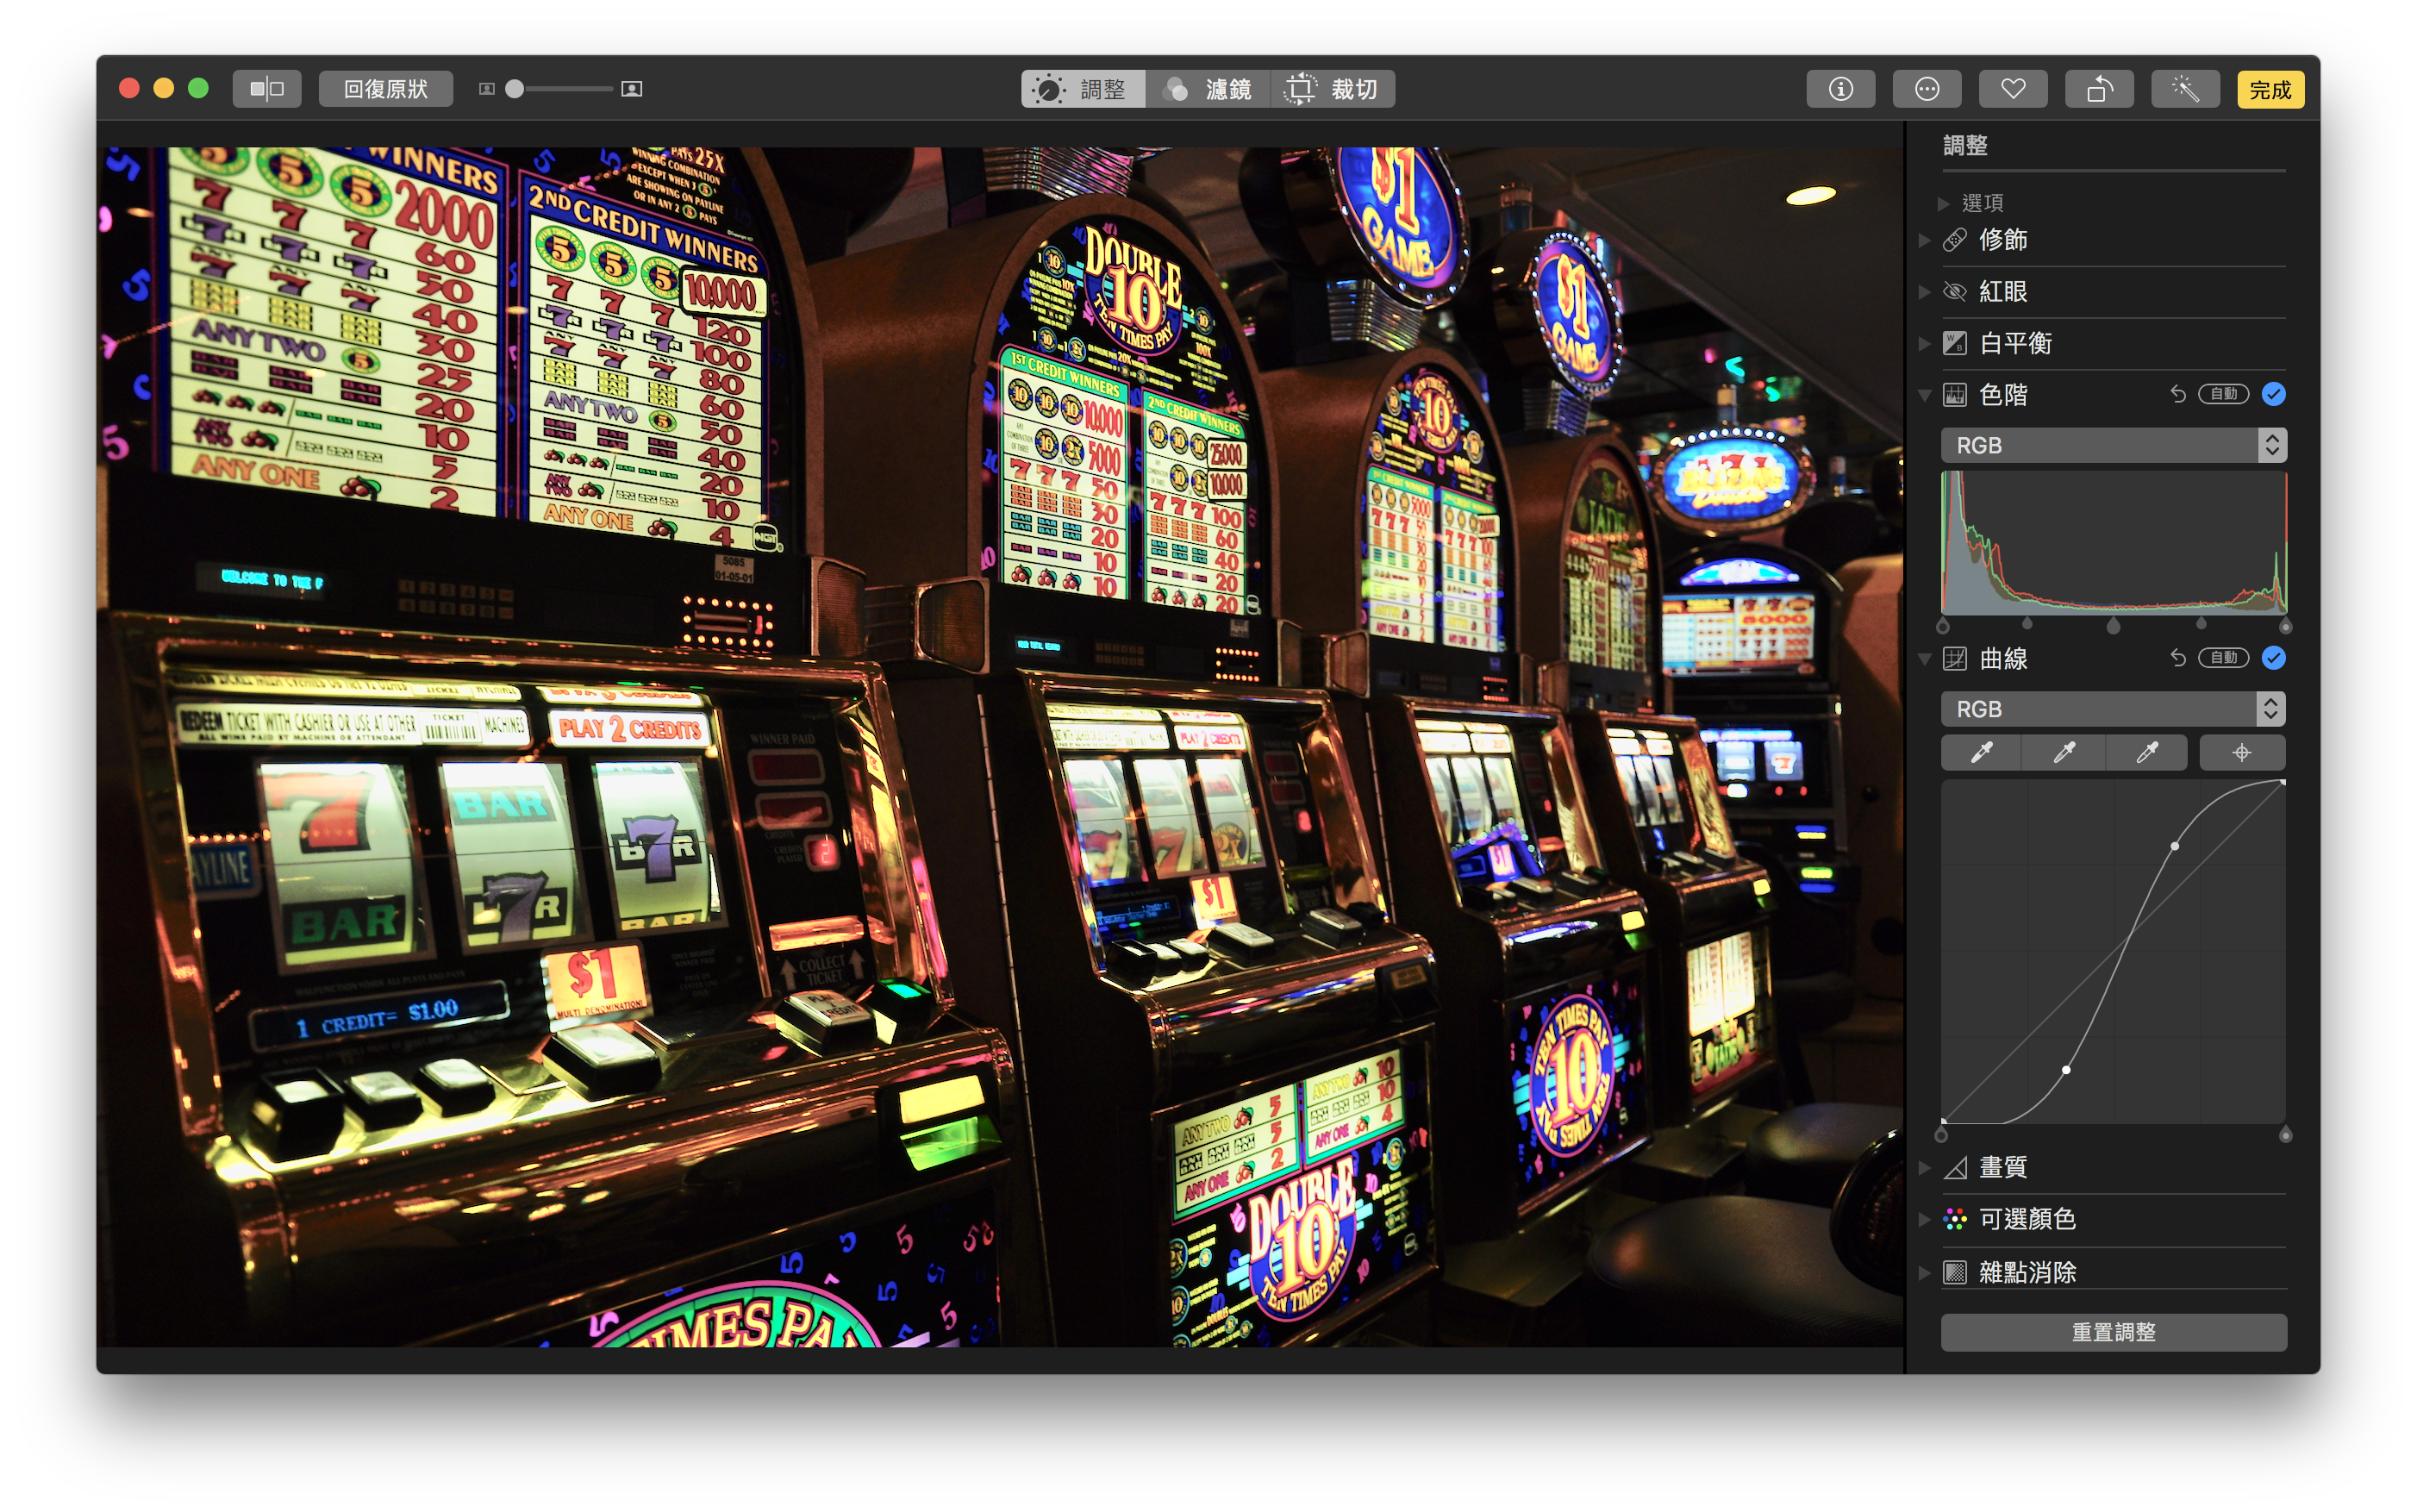Reset 曲線 with its undo arrow

coord(2177,658)
